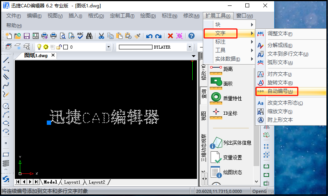Click the Undo arrow icon
The width and height of the screenshot is (328, 196).
tap(149, 36)
